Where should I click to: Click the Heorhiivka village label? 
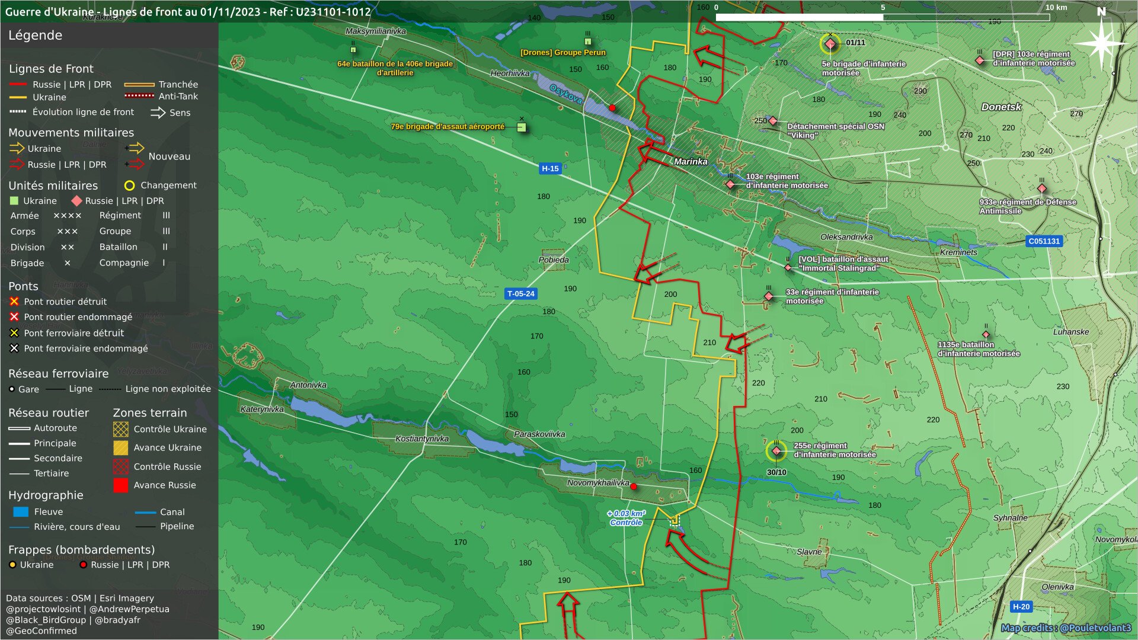coord(510,73)
